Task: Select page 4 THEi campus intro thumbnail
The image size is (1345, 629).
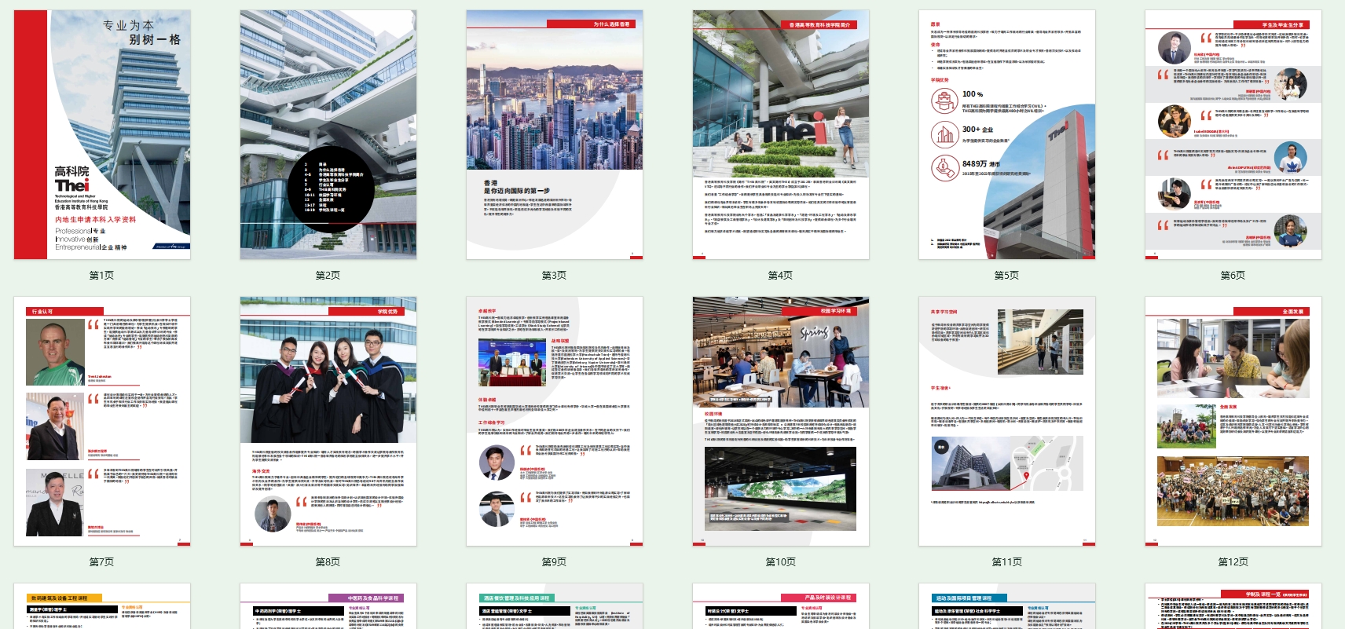Action: pos(781,134)
